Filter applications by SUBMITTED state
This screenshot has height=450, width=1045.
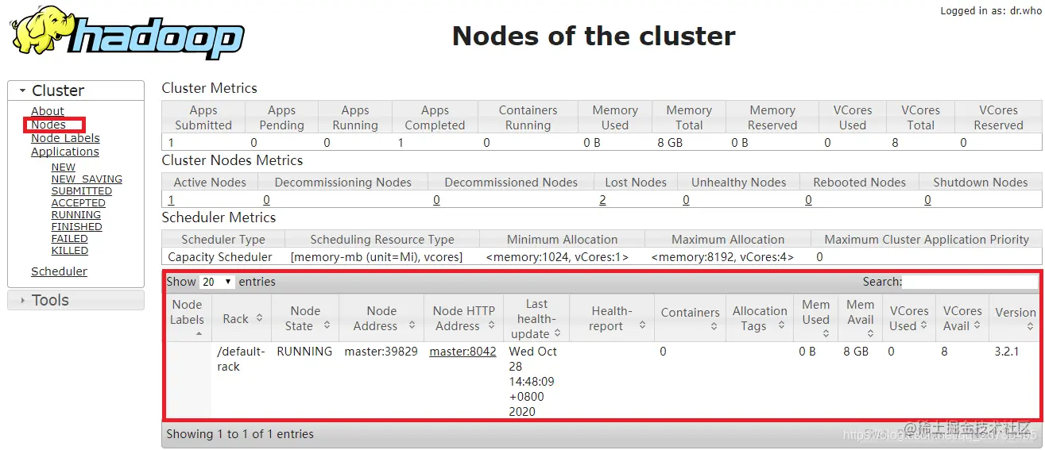(x=82, y=191)
